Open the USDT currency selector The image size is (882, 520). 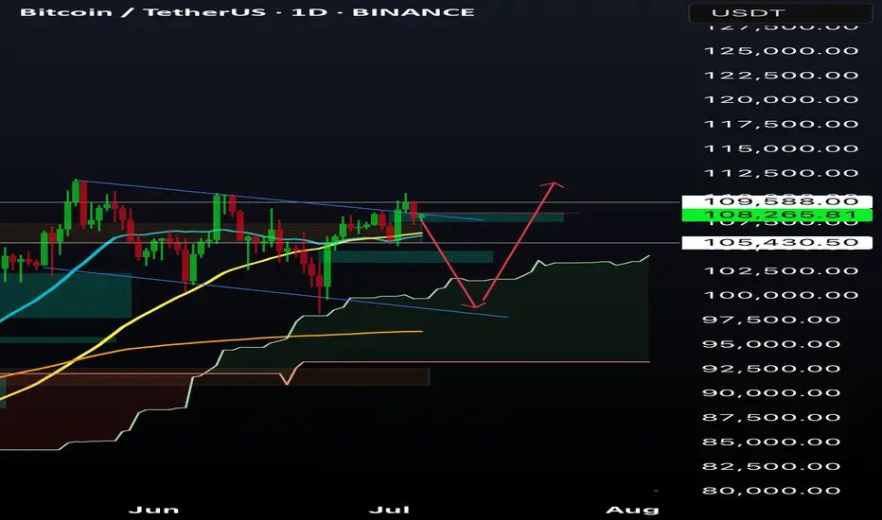(x=781, y=13)
